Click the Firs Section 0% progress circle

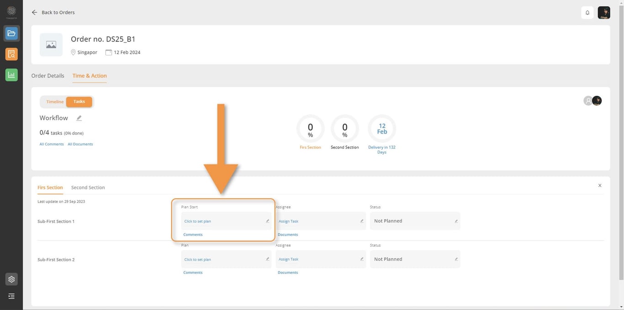pos(311,129)
